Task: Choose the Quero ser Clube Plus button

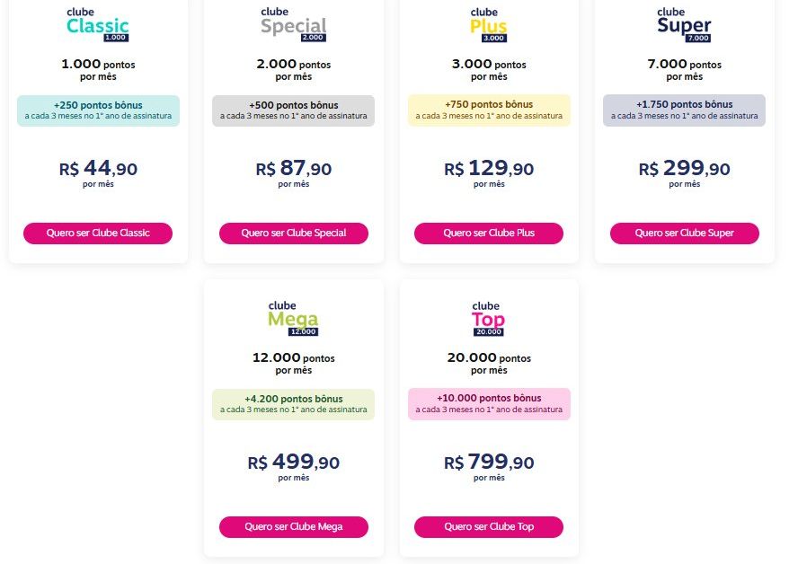Action: [489, 234]
